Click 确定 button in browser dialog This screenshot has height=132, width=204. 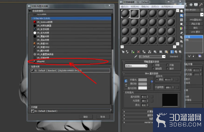point(86,117)
